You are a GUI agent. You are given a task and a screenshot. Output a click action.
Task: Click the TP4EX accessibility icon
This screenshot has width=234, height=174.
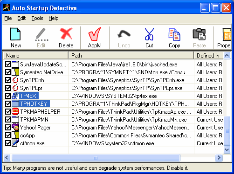pos(15,96)
